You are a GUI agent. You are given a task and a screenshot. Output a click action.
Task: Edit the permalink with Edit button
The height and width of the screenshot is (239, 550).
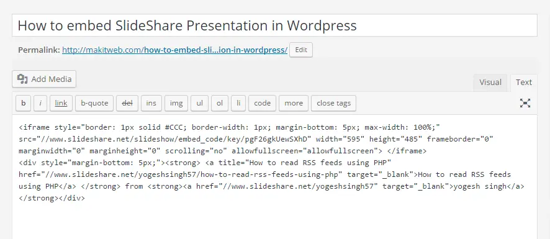[x=300, y=50]
